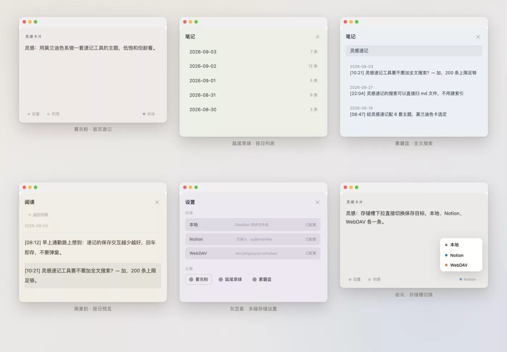Image resolution: width=507 pixels, height=352 pixels.
Task: Click the note text in the 雾灰粉 首页速记 window
Action: [91, 48]
